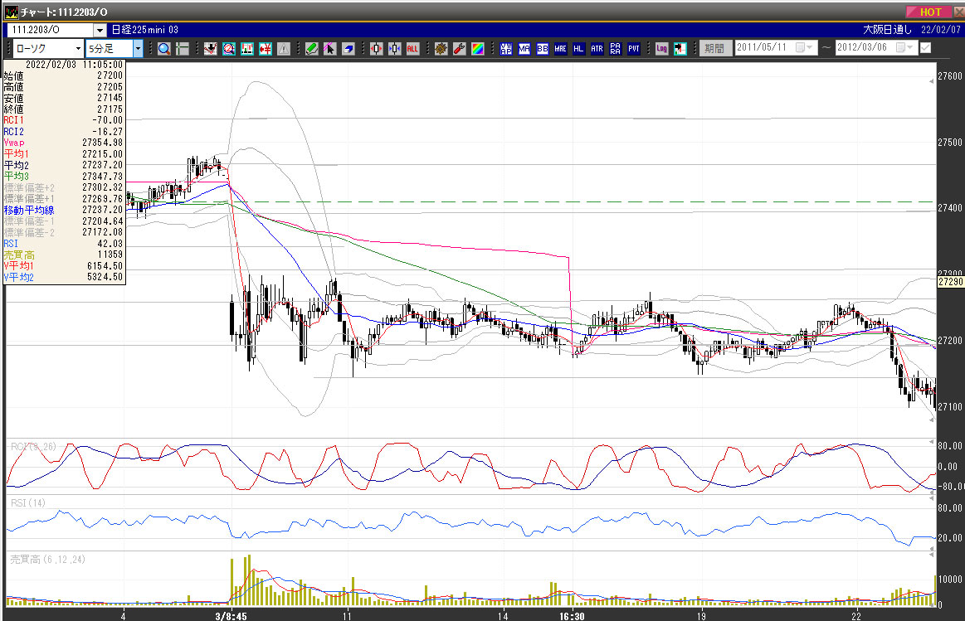Click the 日経225mini 03 instrument name
This screenshot has width=965, height=621.
(144, 30)
